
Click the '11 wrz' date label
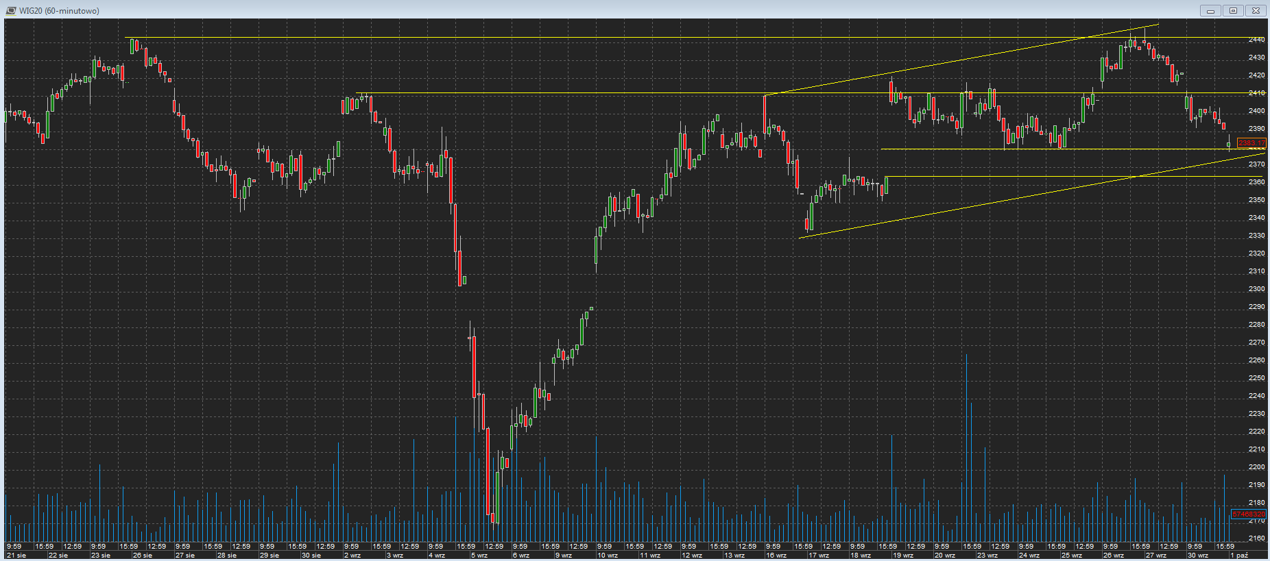[x=650, y=556]
